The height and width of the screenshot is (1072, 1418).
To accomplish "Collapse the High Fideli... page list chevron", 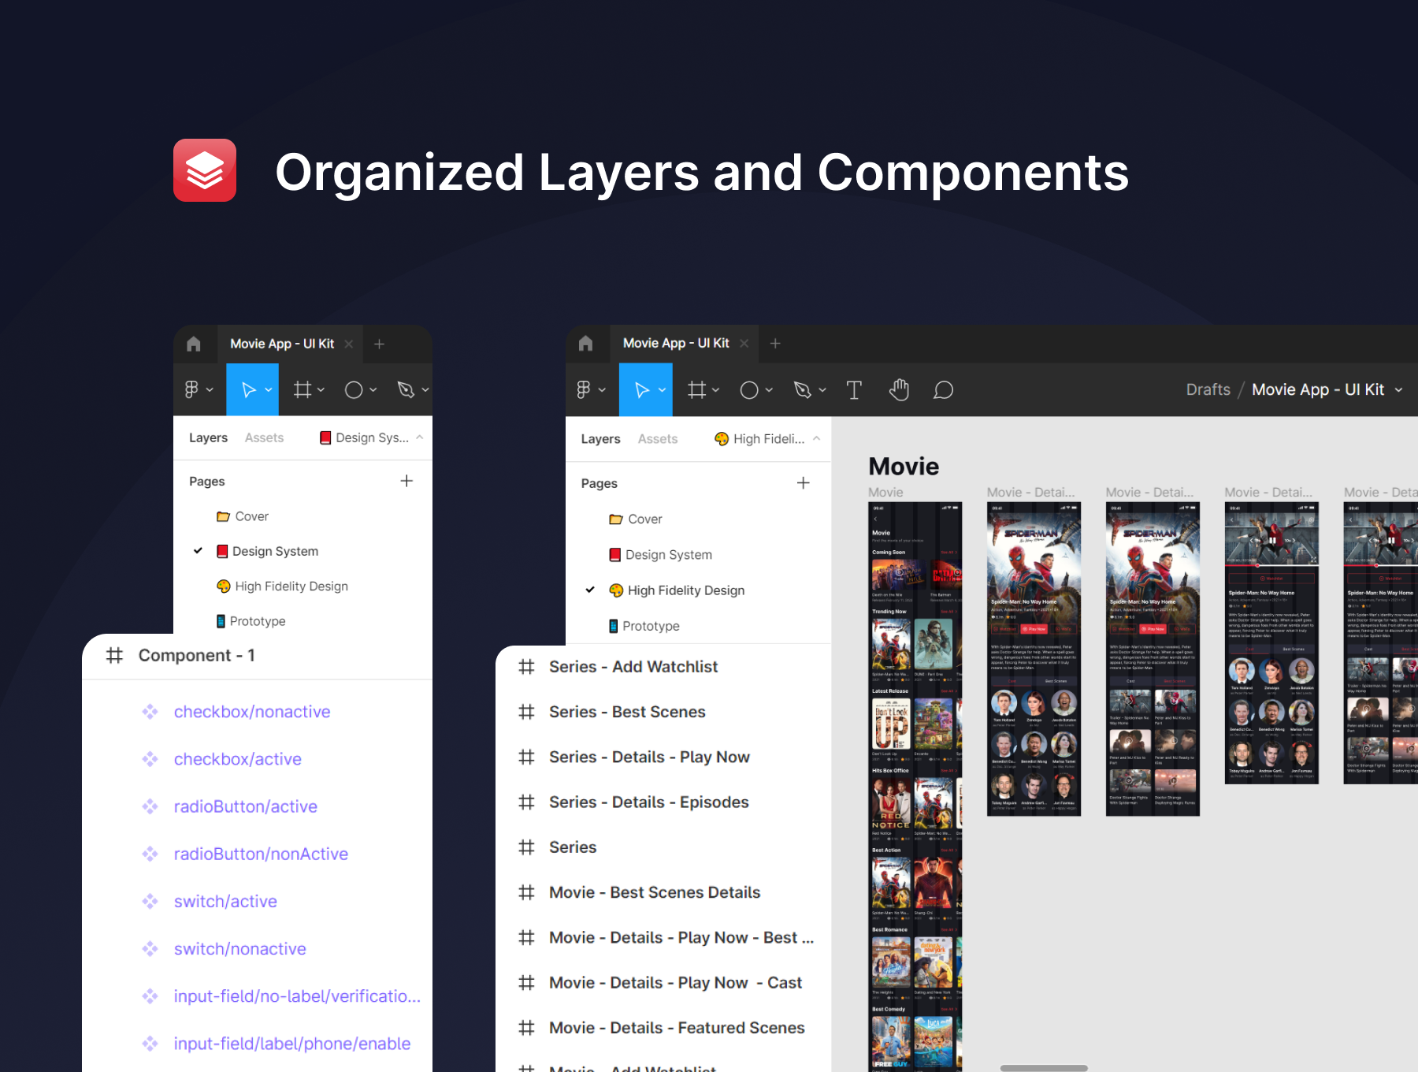I will (816, 439).
